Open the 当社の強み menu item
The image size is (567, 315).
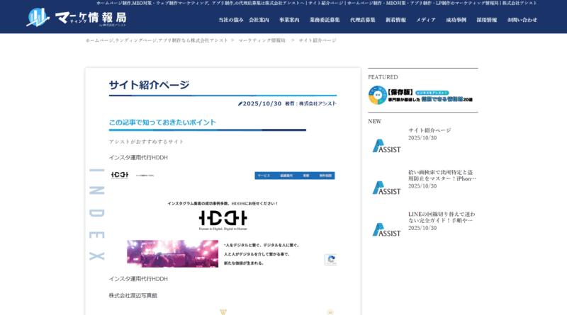230,20
